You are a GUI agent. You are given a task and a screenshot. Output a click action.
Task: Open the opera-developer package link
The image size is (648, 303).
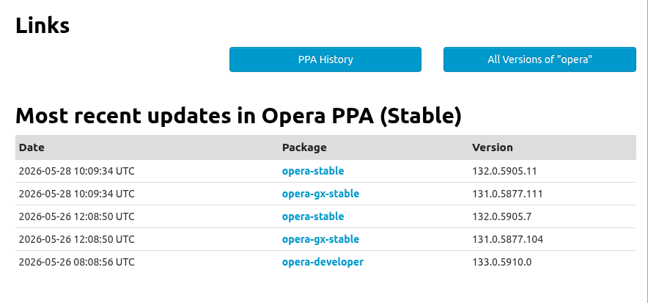coord(323,262)
